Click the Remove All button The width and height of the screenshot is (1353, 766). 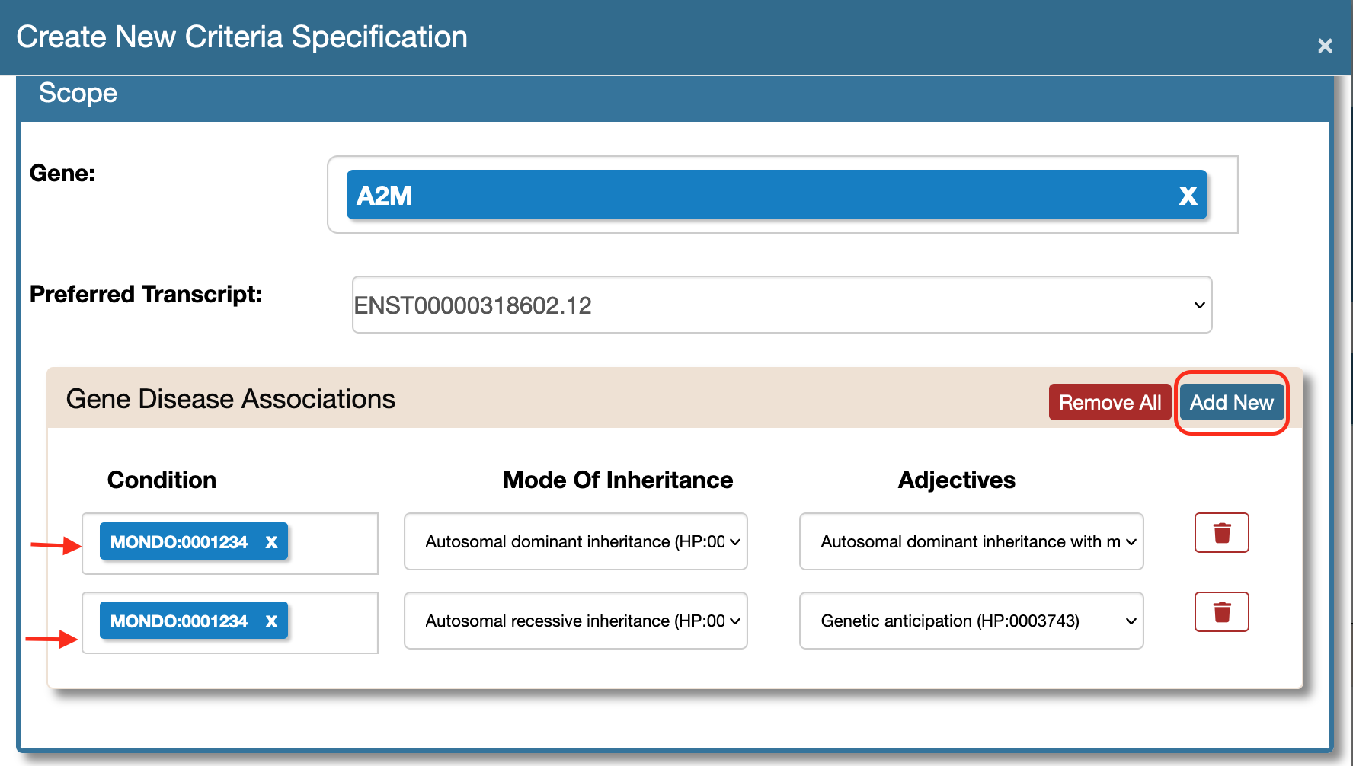1109,403
